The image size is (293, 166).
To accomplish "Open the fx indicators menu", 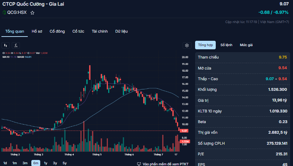I will tap(16, 45).
